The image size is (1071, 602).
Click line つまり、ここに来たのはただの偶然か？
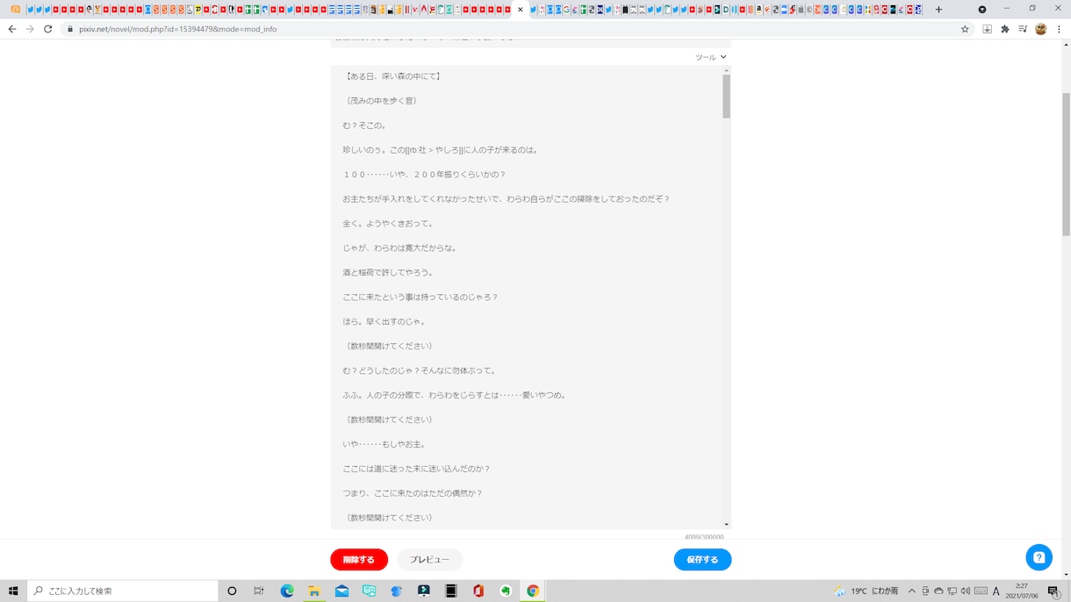[x=413, y=494]
